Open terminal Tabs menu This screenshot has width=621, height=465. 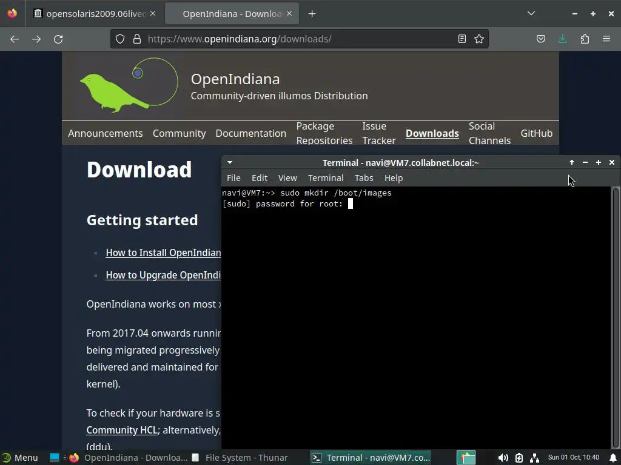tap(364, 179)
